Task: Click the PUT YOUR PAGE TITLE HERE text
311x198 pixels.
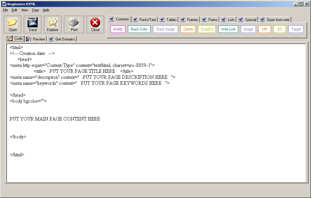Action: click(x=82, y=71)
